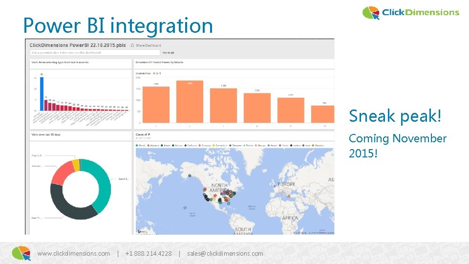Click the ClickDimensions logo icon in footer
This screenshot has width=469, height=264.
pos(21,253)
